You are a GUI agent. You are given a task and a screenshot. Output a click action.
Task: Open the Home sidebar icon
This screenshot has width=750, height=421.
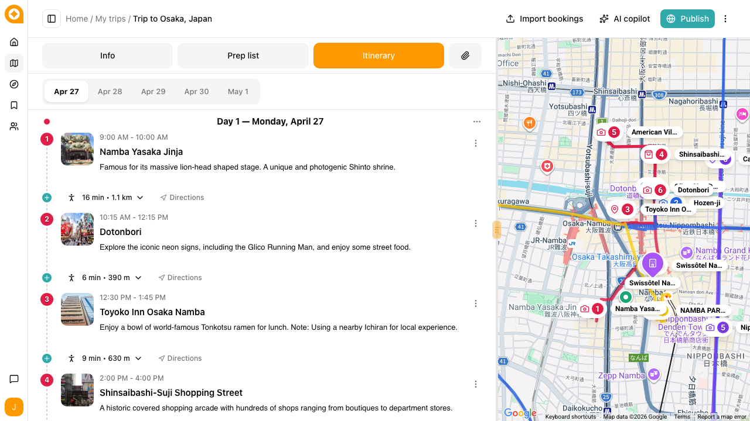pos(14,42)
